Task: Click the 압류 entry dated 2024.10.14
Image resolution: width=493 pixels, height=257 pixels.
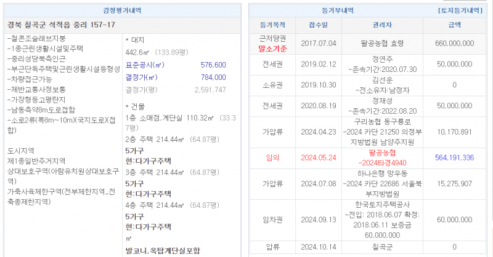Action: [272, 247]
